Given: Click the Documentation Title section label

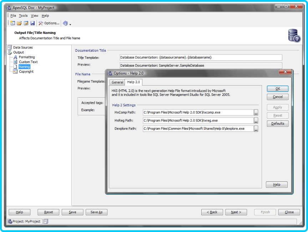Looking at the screenshot, I should (91, 50).
